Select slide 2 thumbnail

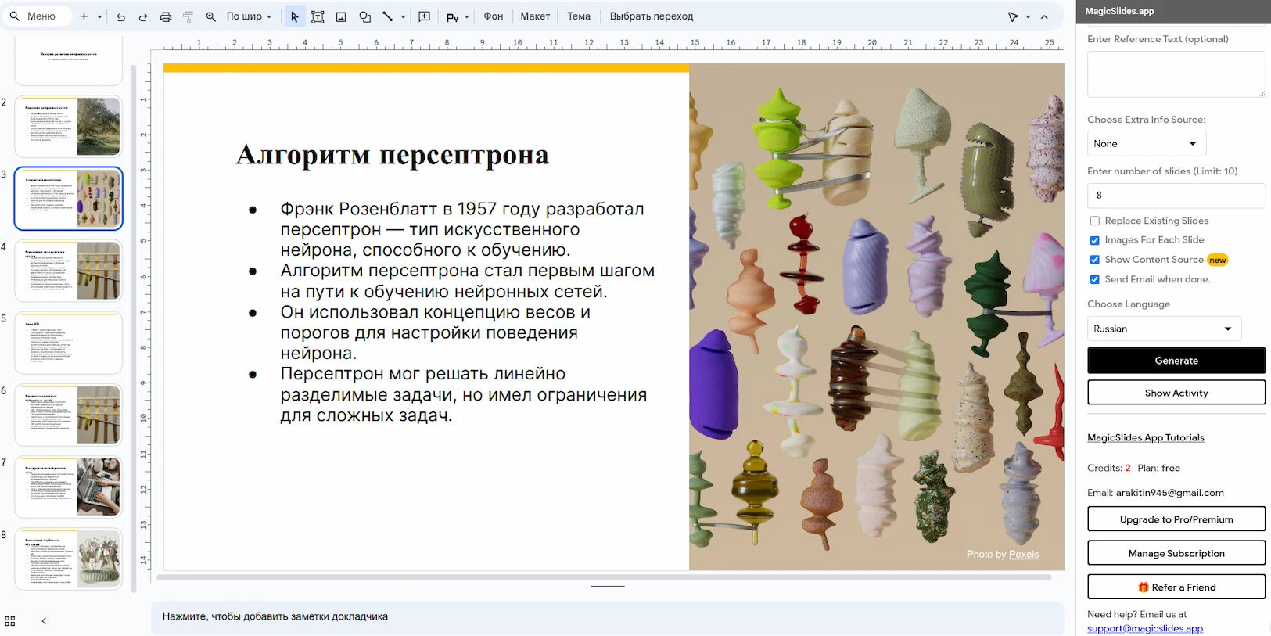click(x=69, y=127)
